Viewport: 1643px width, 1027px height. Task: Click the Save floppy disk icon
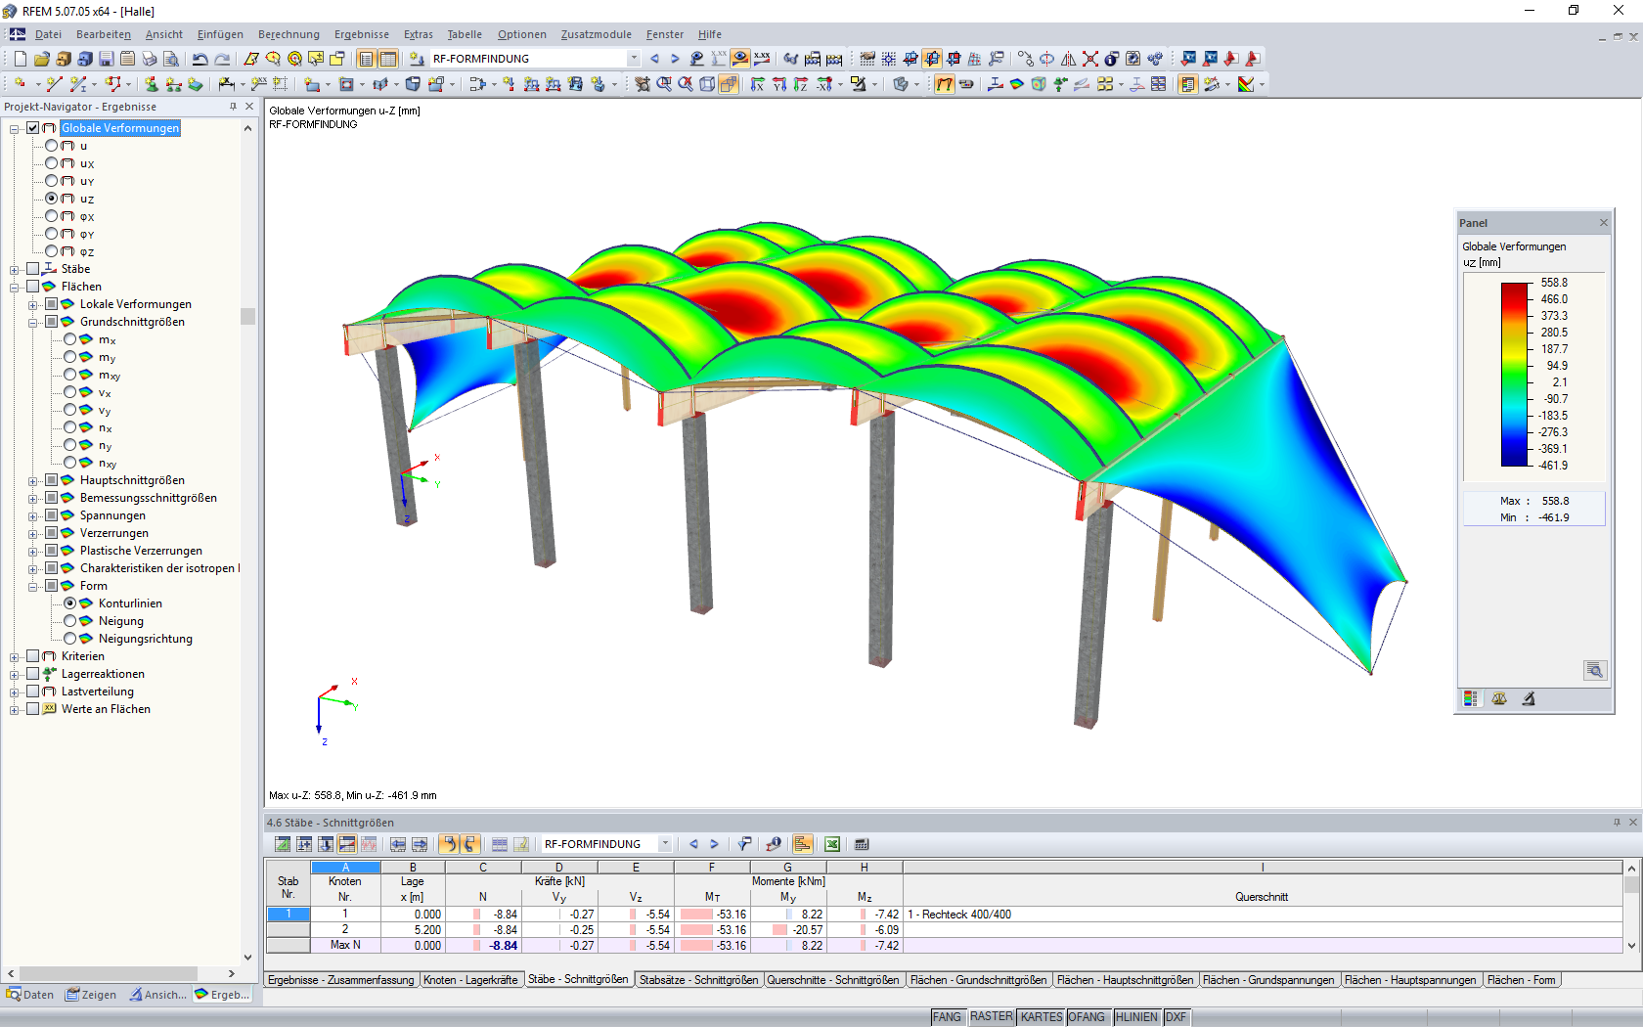pyautogui.click(x=107, y=59)
